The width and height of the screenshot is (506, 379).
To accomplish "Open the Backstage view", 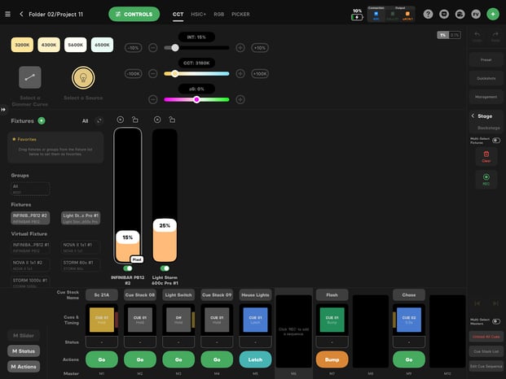I will click(489, 128).
